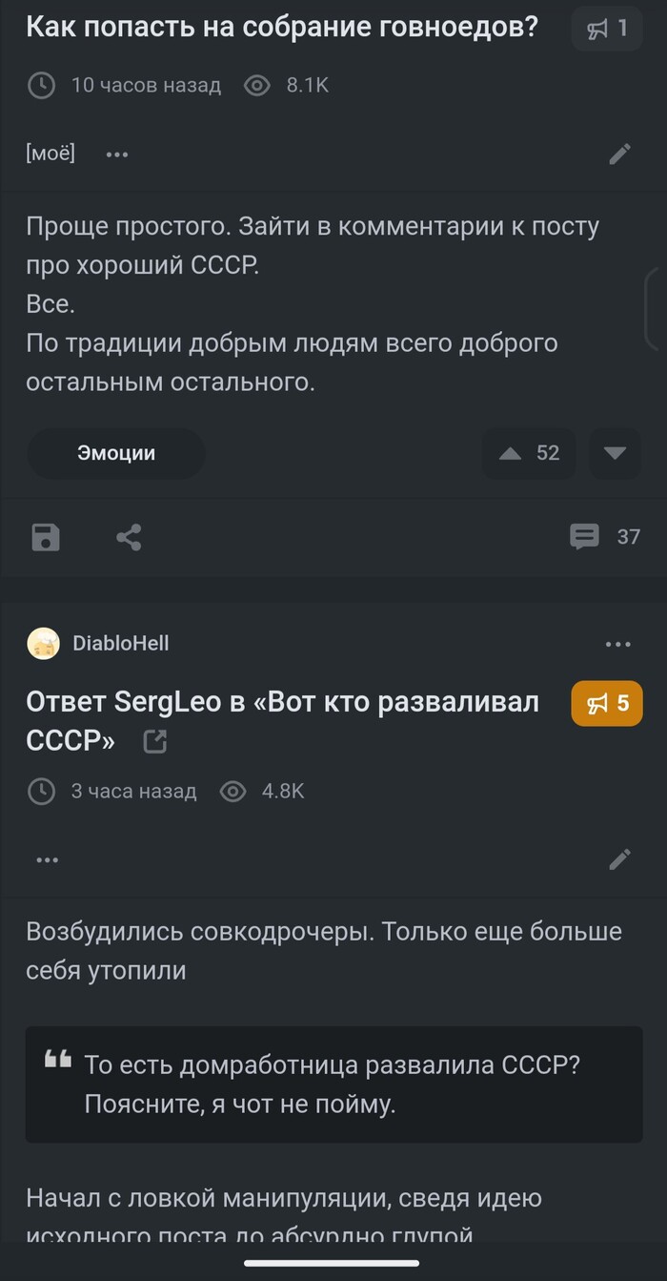The height and width of the screenshot is (1281, 667).
Task: Click the orange megaphone badge showing 5
Action: [x=607, y=702]
